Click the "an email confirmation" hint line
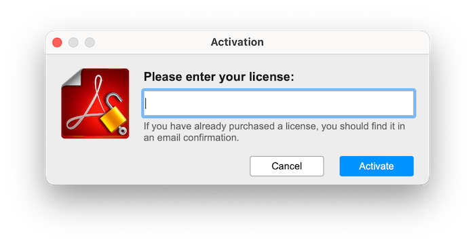The height and width of the screenshot is (245, 475). (x=191, y=138)
